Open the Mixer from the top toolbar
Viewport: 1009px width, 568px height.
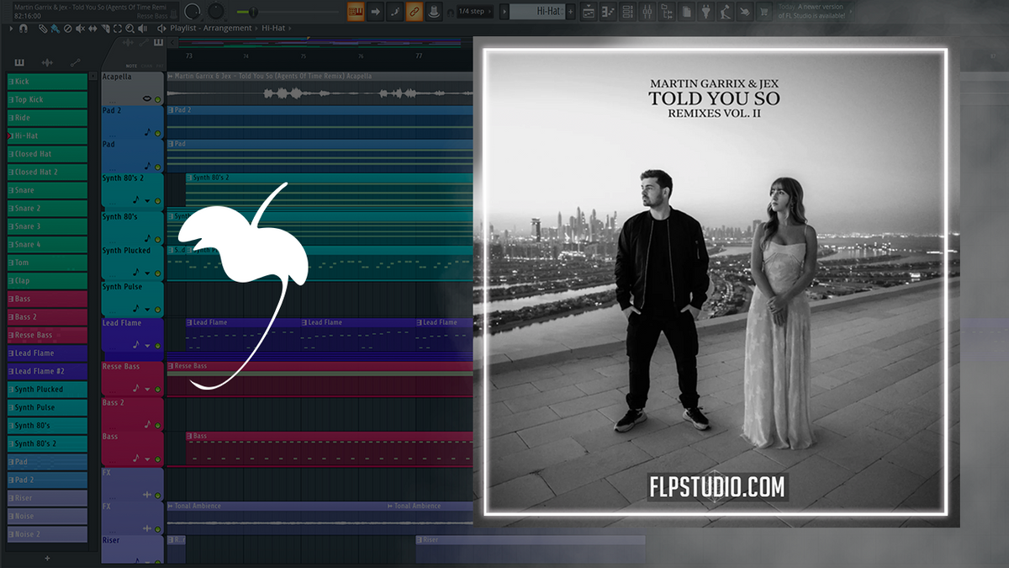(647, 10)
